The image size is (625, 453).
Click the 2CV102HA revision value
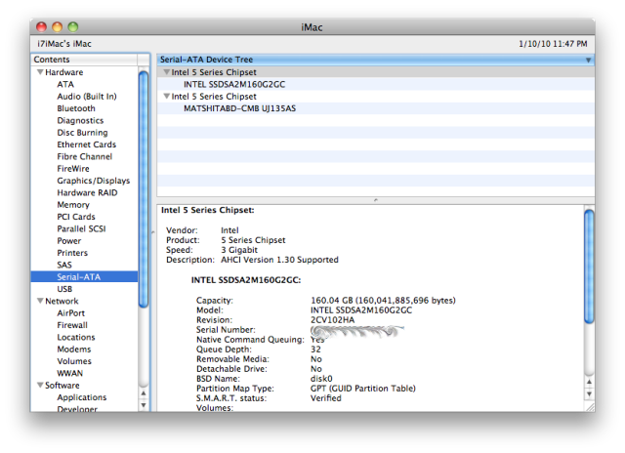(x=332, y=320)
